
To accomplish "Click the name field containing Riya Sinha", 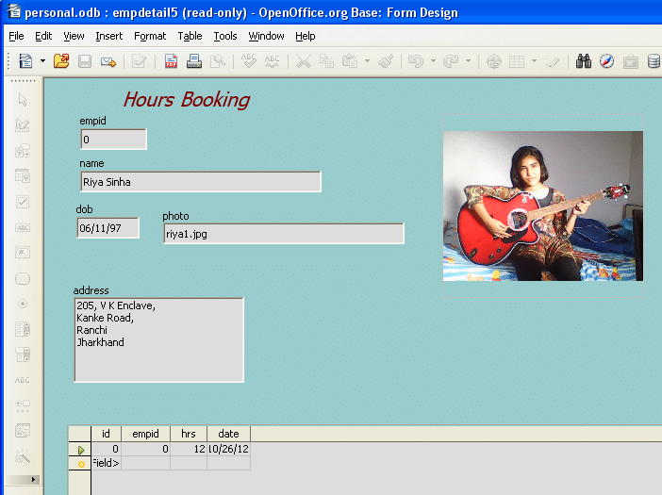I will tap(200, 182).
